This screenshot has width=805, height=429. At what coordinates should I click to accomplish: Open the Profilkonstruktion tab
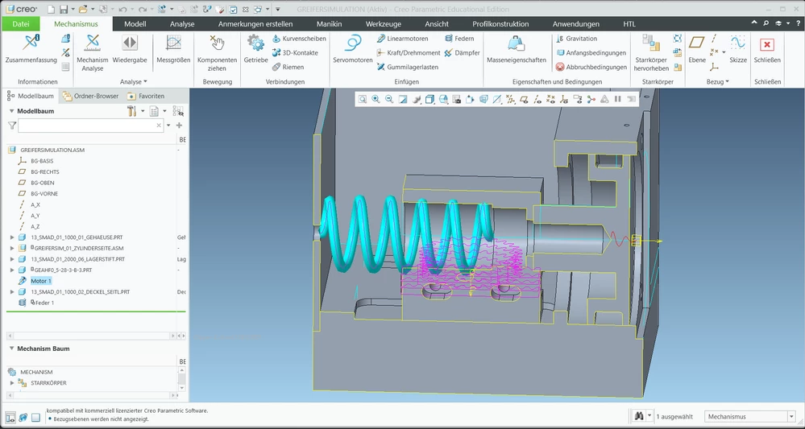[500, 23]
